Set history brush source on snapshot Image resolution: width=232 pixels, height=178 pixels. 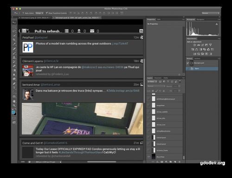(187, 63)
